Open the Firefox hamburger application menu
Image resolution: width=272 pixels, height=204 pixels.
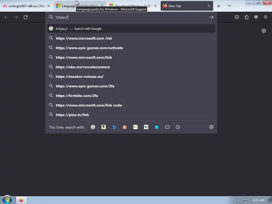(x=266, y=17)
